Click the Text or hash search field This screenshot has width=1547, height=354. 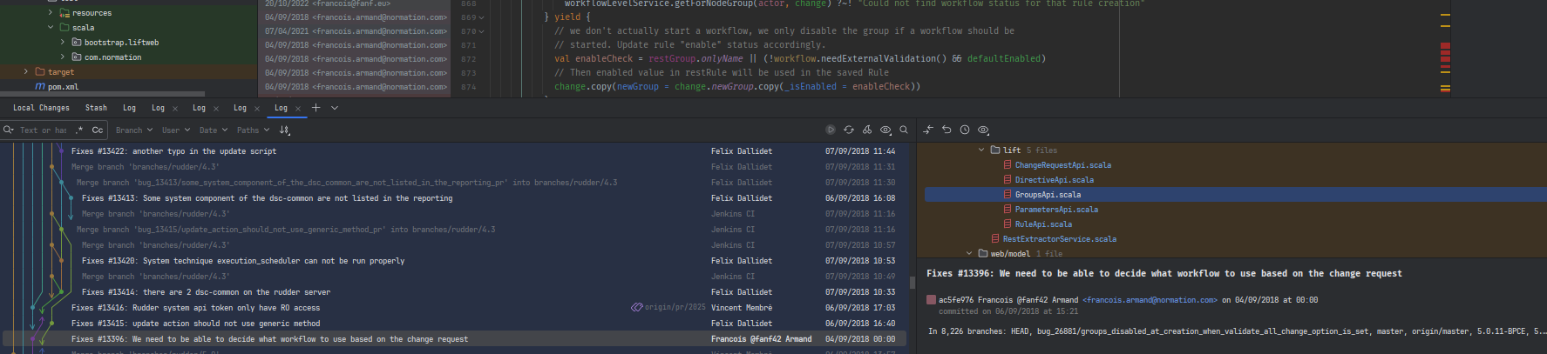click(x=44, y=130)
